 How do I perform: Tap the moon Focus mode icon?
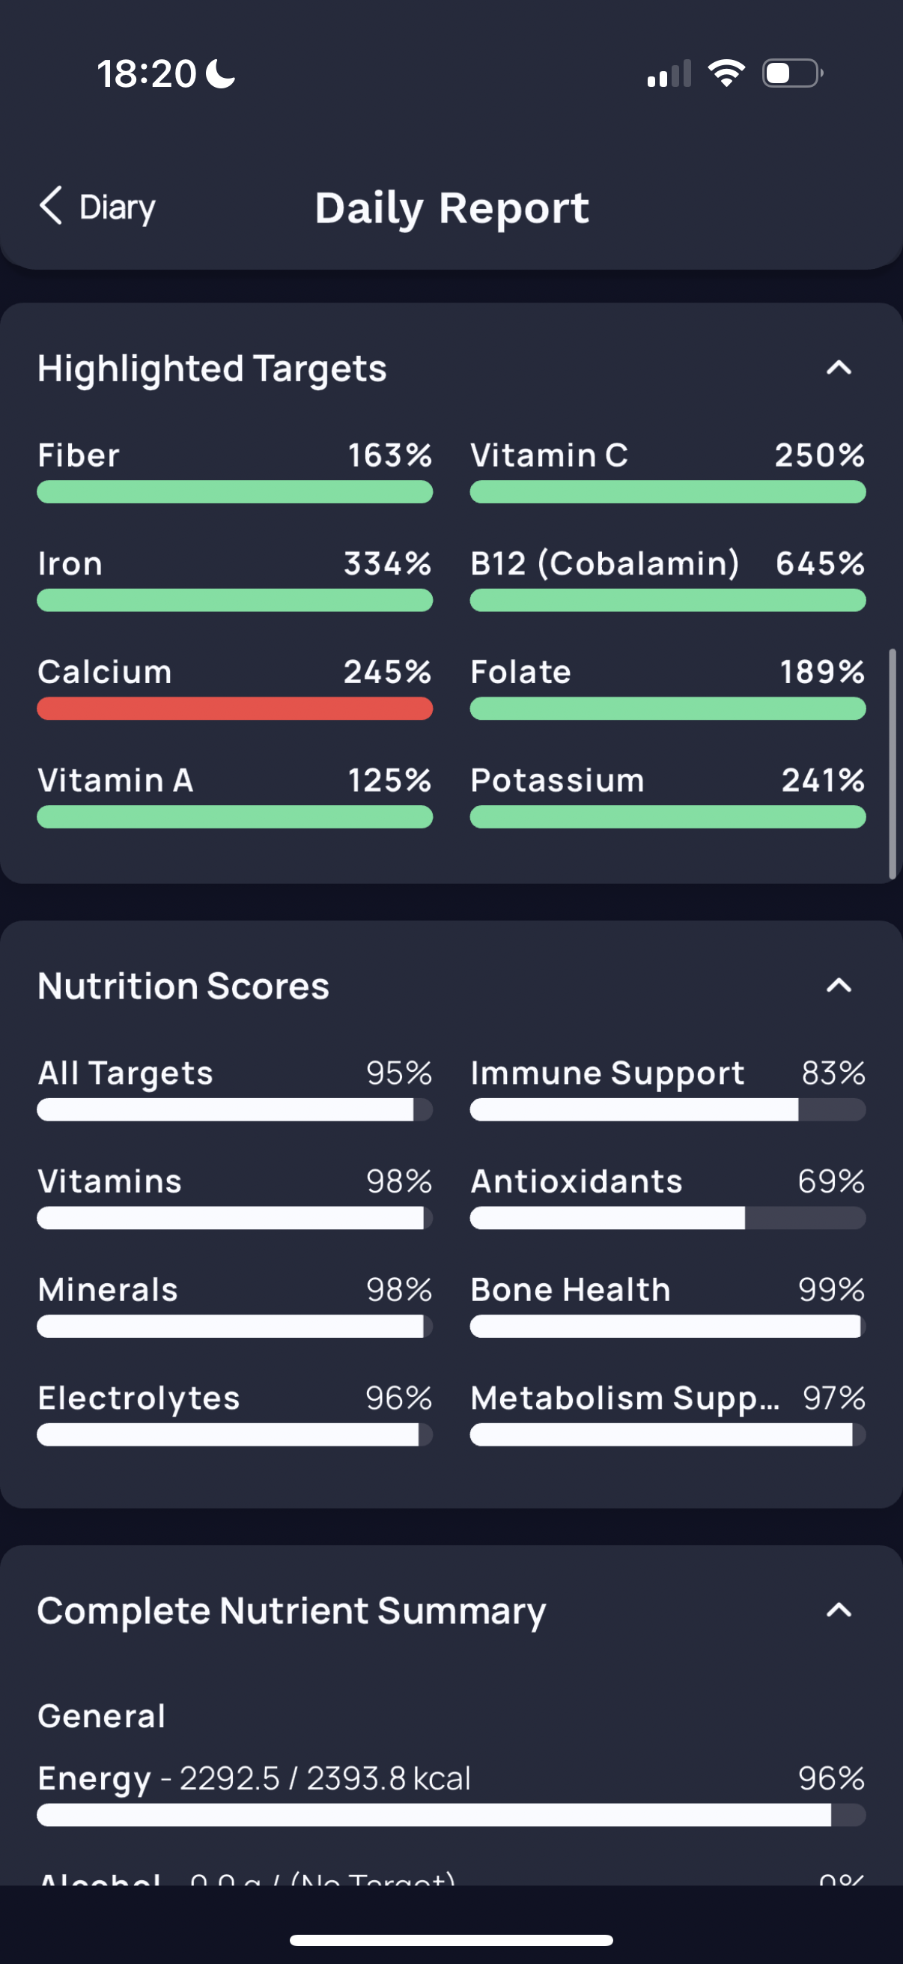click(221, 74)
